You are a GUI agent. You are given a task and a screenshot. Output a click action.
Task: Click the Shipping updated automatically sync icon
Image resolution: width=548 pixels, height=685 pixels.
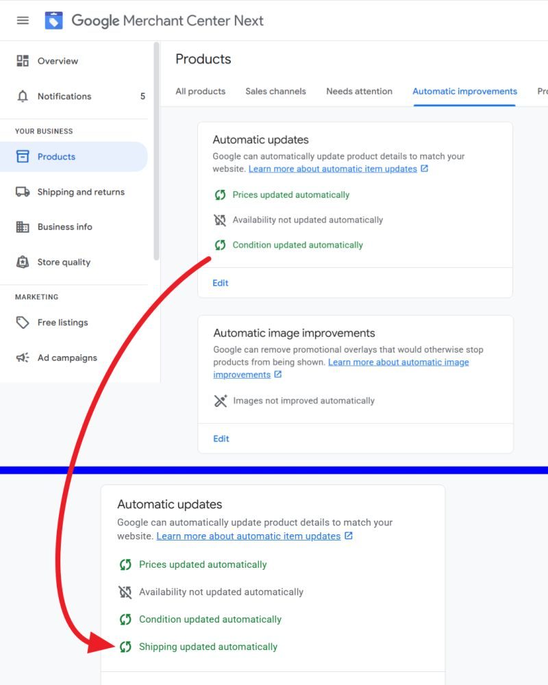125,647
